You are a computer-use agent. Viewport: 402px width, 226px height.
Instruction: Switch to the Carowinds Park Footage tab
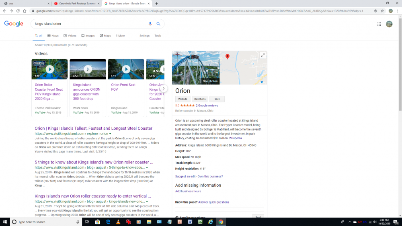[x=76, y=4]
